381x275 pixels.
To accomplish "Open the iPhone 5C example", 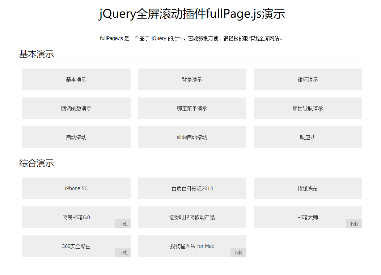I will (x=76, y=188).
